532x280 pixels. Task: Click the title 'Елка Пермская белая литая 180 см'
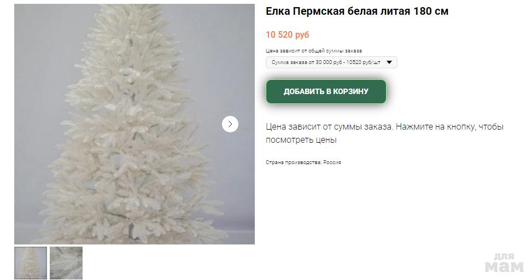point(357,11)
